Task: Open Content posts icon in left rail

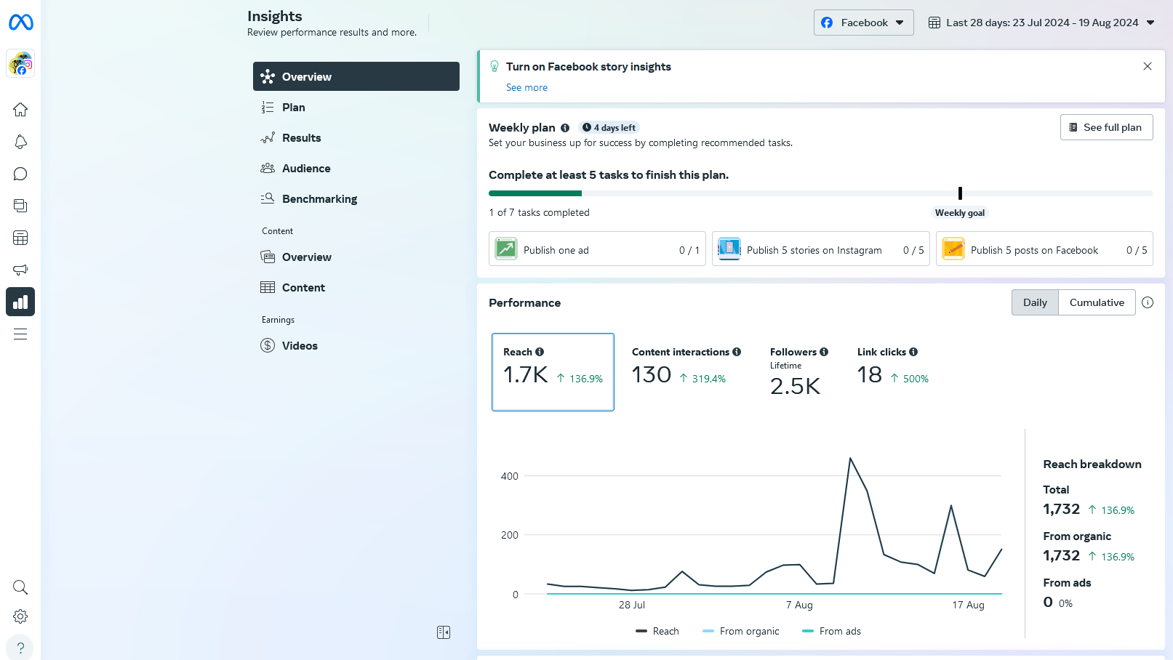Action: pyautogui.click(x=20, y=206)
